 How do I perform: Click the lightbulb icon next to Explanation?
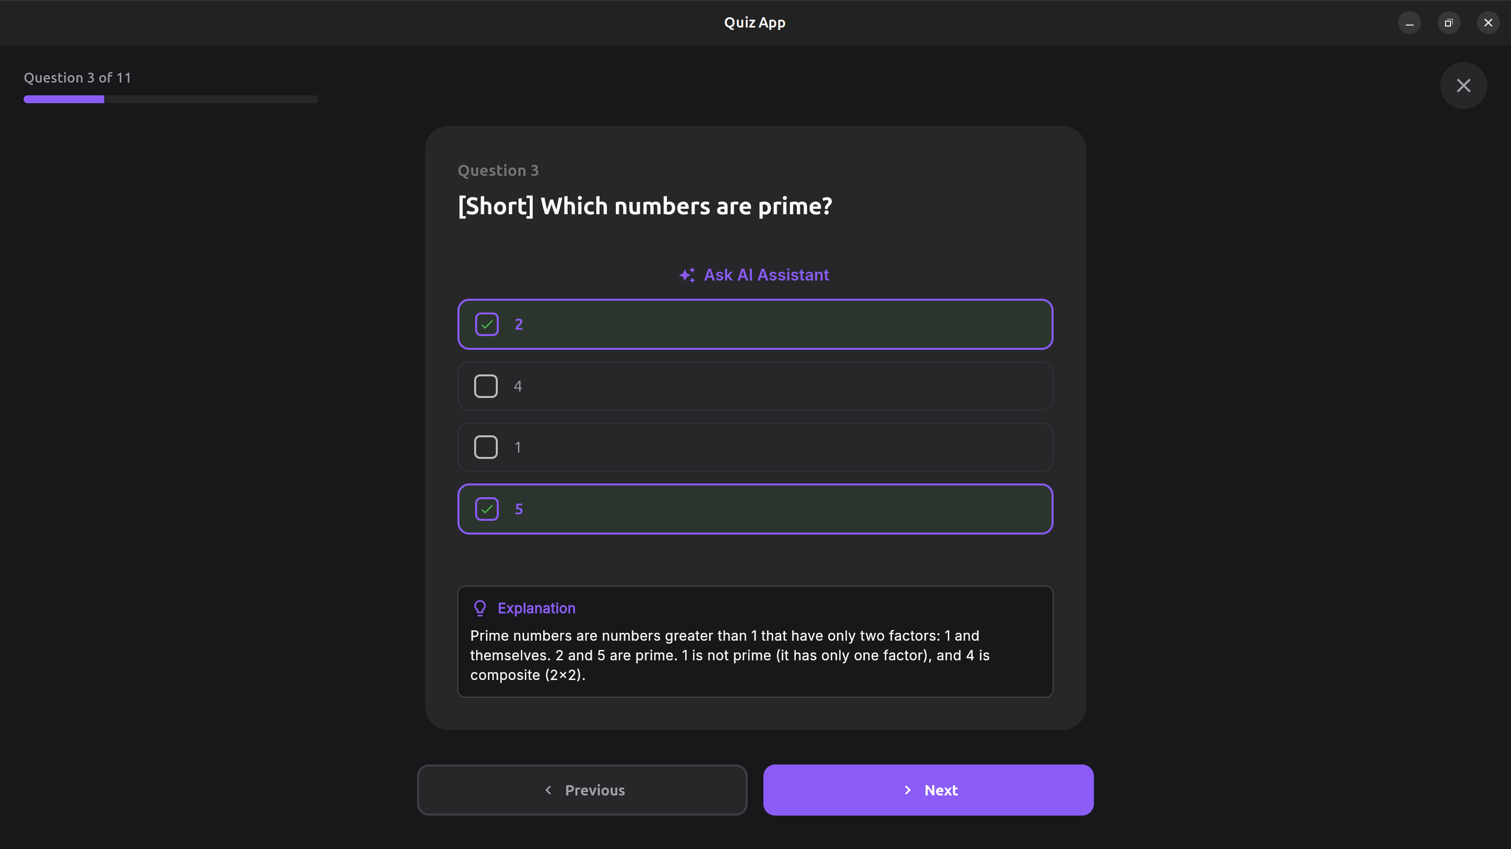pyautogui.click(x=480, y=608)
